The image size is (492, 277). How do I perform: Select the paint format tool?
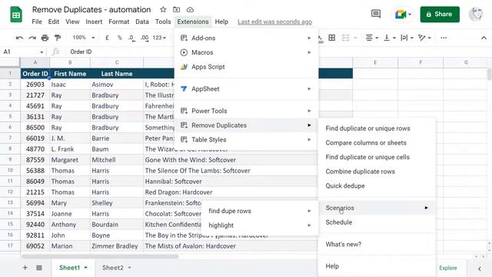point(58,38)
